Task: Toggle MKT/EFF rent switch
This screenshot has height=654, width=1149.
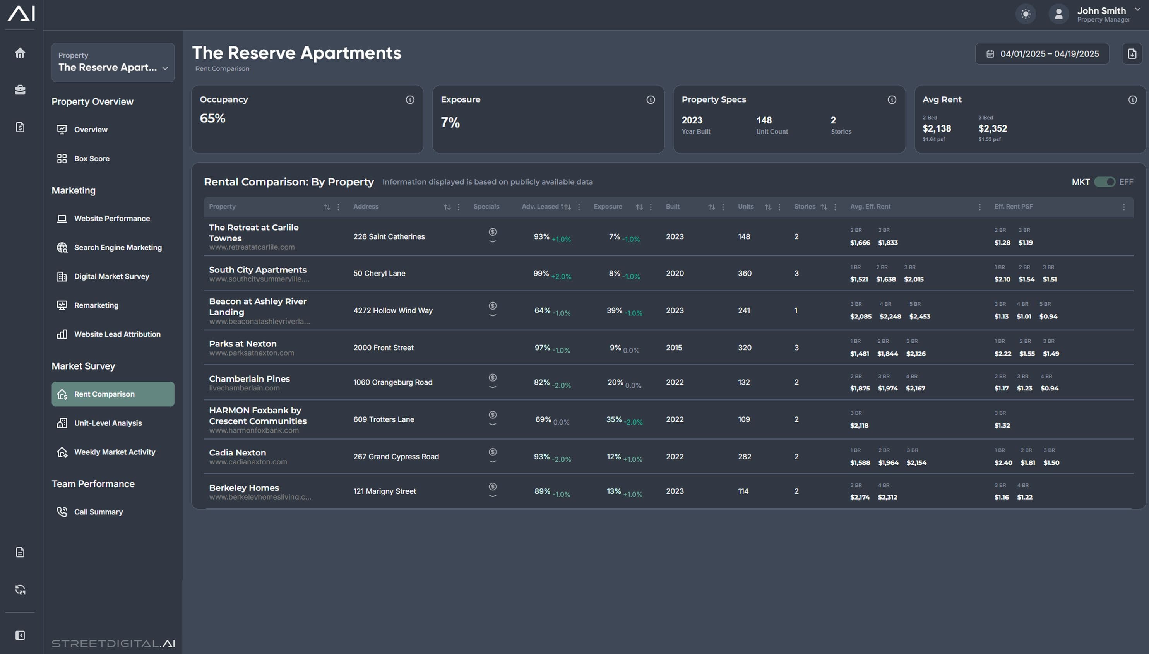Action: (1104, 182)
